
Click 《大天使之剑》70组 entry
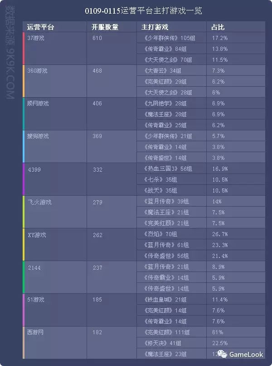(168, 60)
